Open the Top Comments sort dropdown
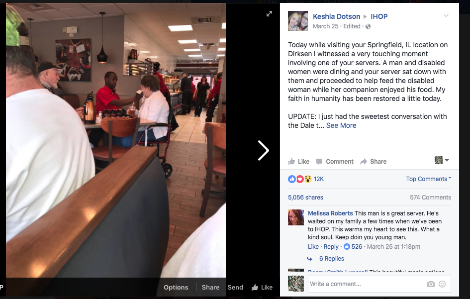This screenshot has width=470, height=299. click(x=429, y=179)
